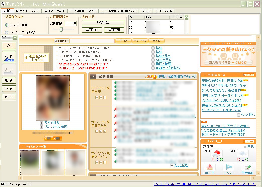Click the コミュニティ search button
This screenshot has height=187, width=262.
click(140, 41)
